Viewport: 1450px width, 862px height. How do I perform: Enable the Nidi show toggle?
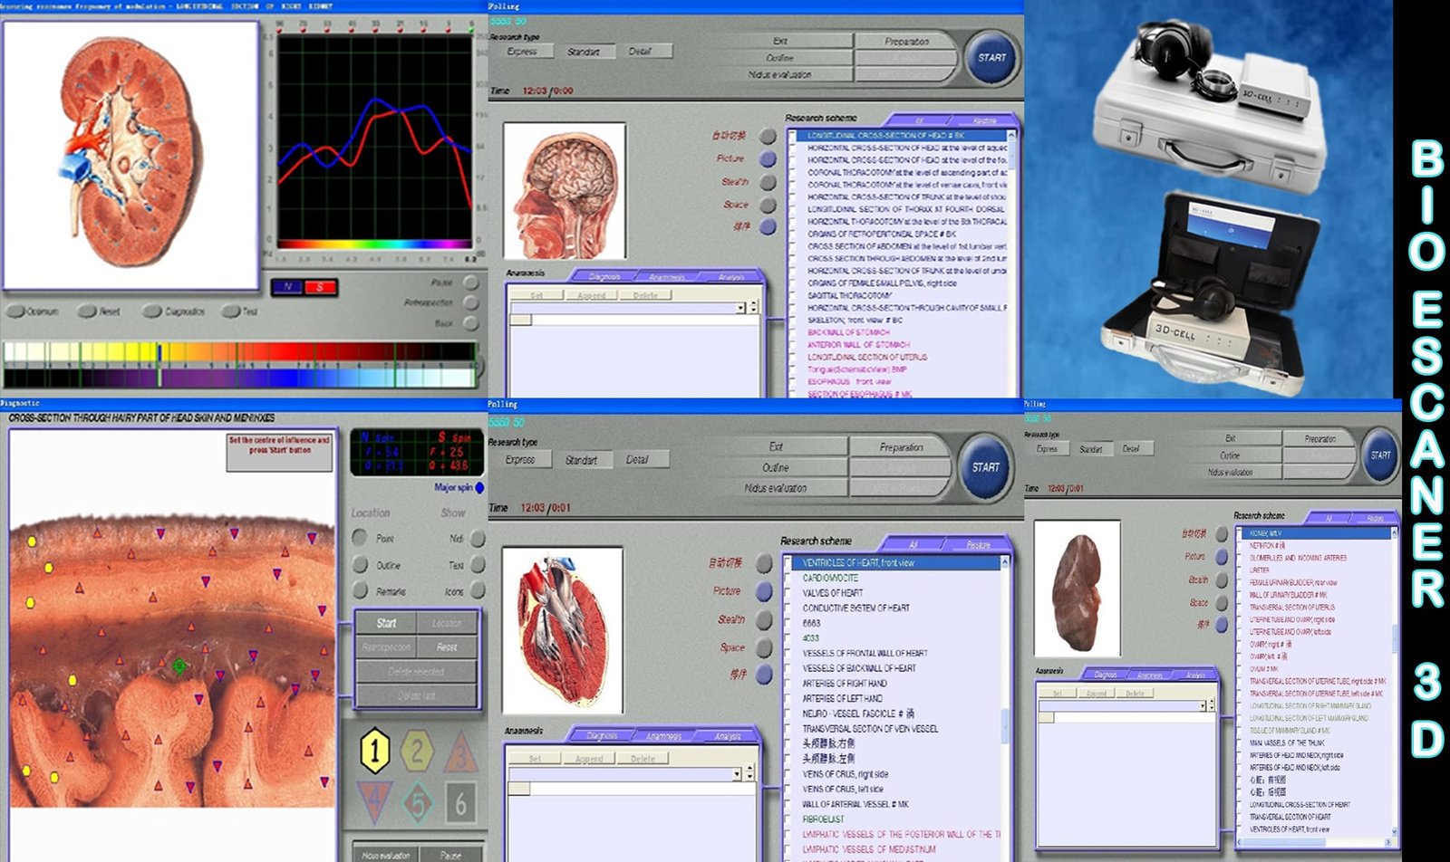point(478,539)
